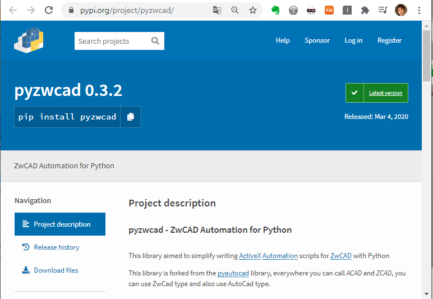Click the scrollbar up arrow
The width and height of the screenshot is (433, 299).
[426, 25]
